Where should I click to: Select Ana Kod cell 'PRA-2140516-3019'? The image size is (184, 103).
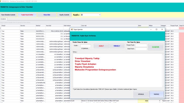point(54,31)
